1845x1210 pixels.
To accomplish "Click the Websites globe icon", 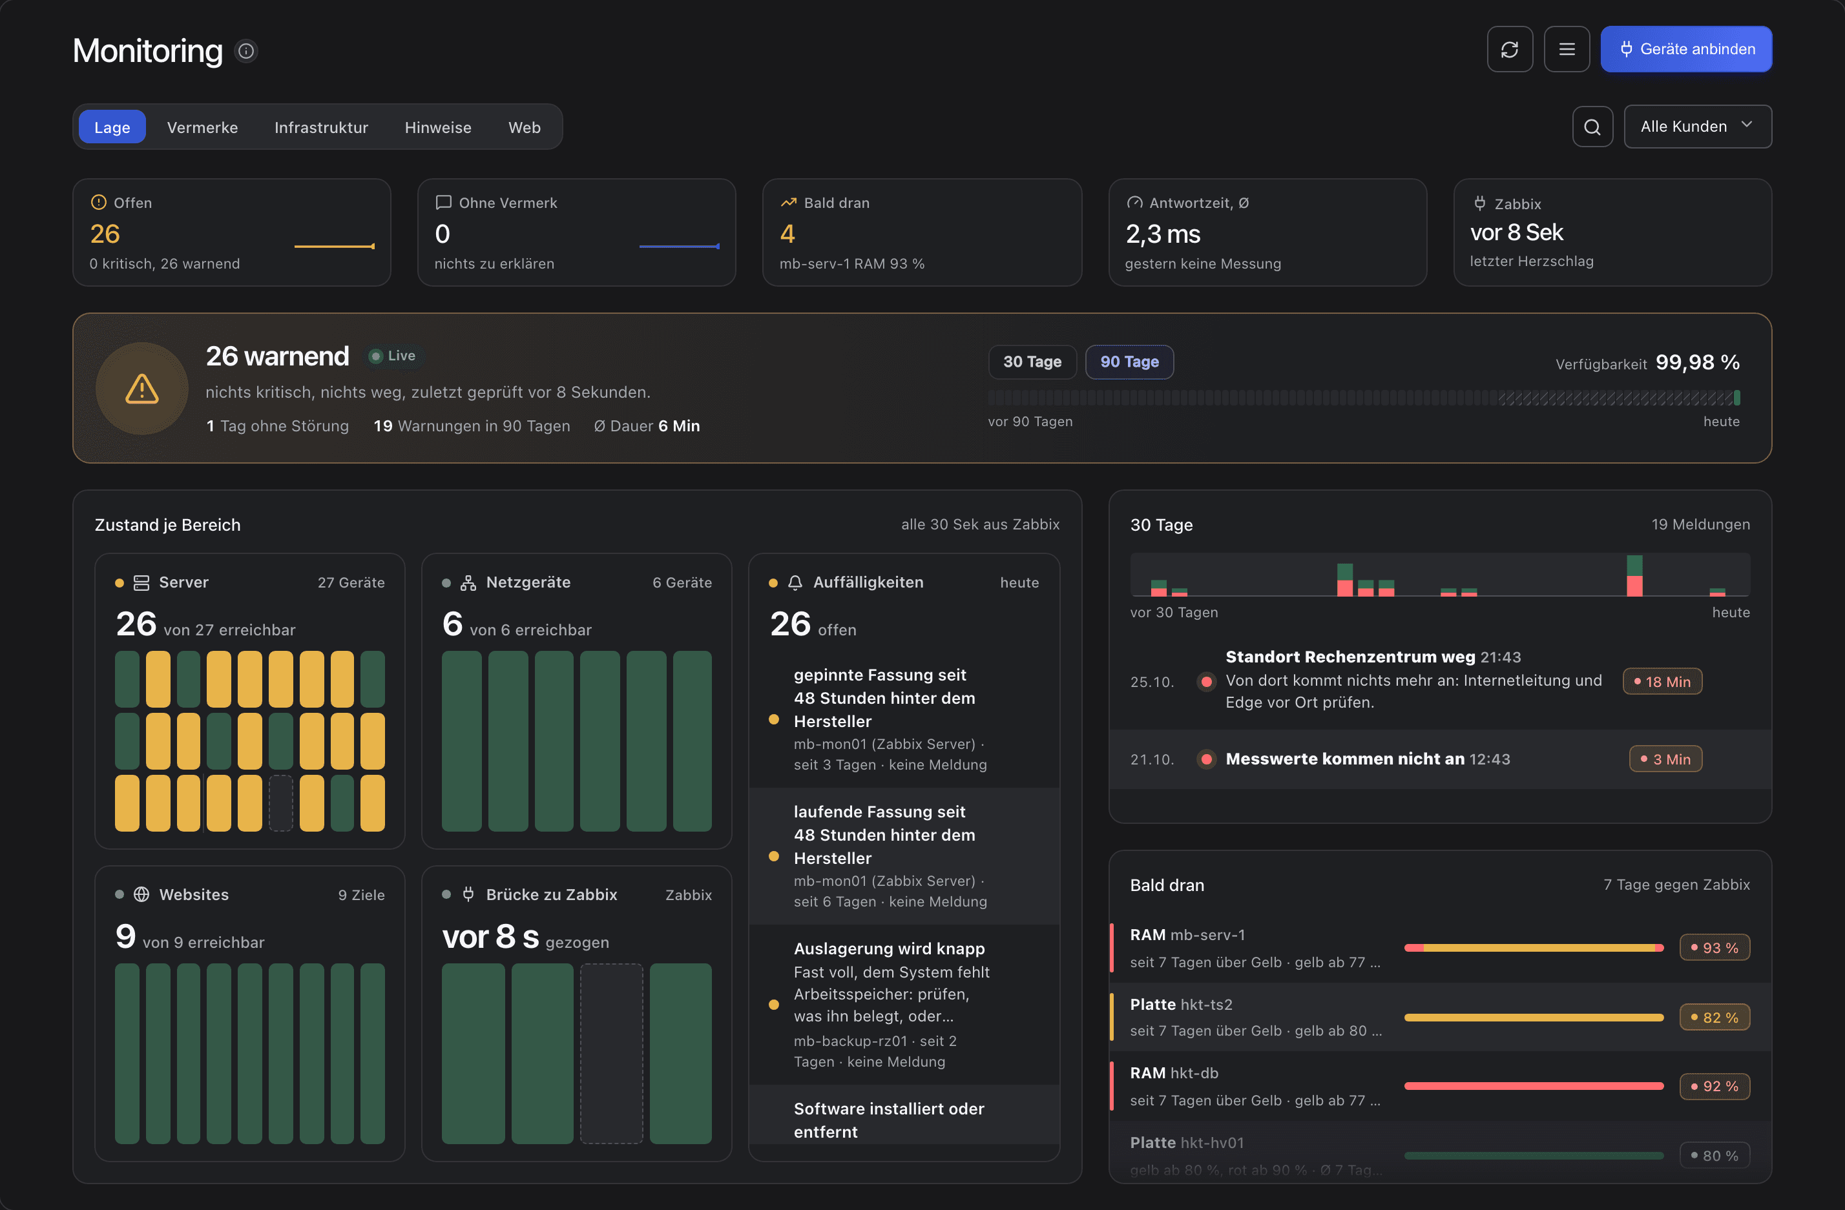I will click(x=141, y=895).
